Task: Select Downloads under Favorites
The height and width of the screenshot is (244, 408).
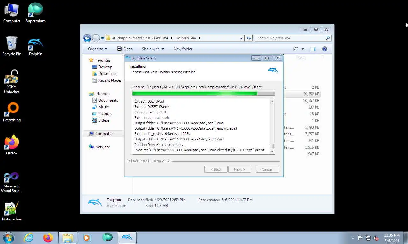Action: coord(108,74)
